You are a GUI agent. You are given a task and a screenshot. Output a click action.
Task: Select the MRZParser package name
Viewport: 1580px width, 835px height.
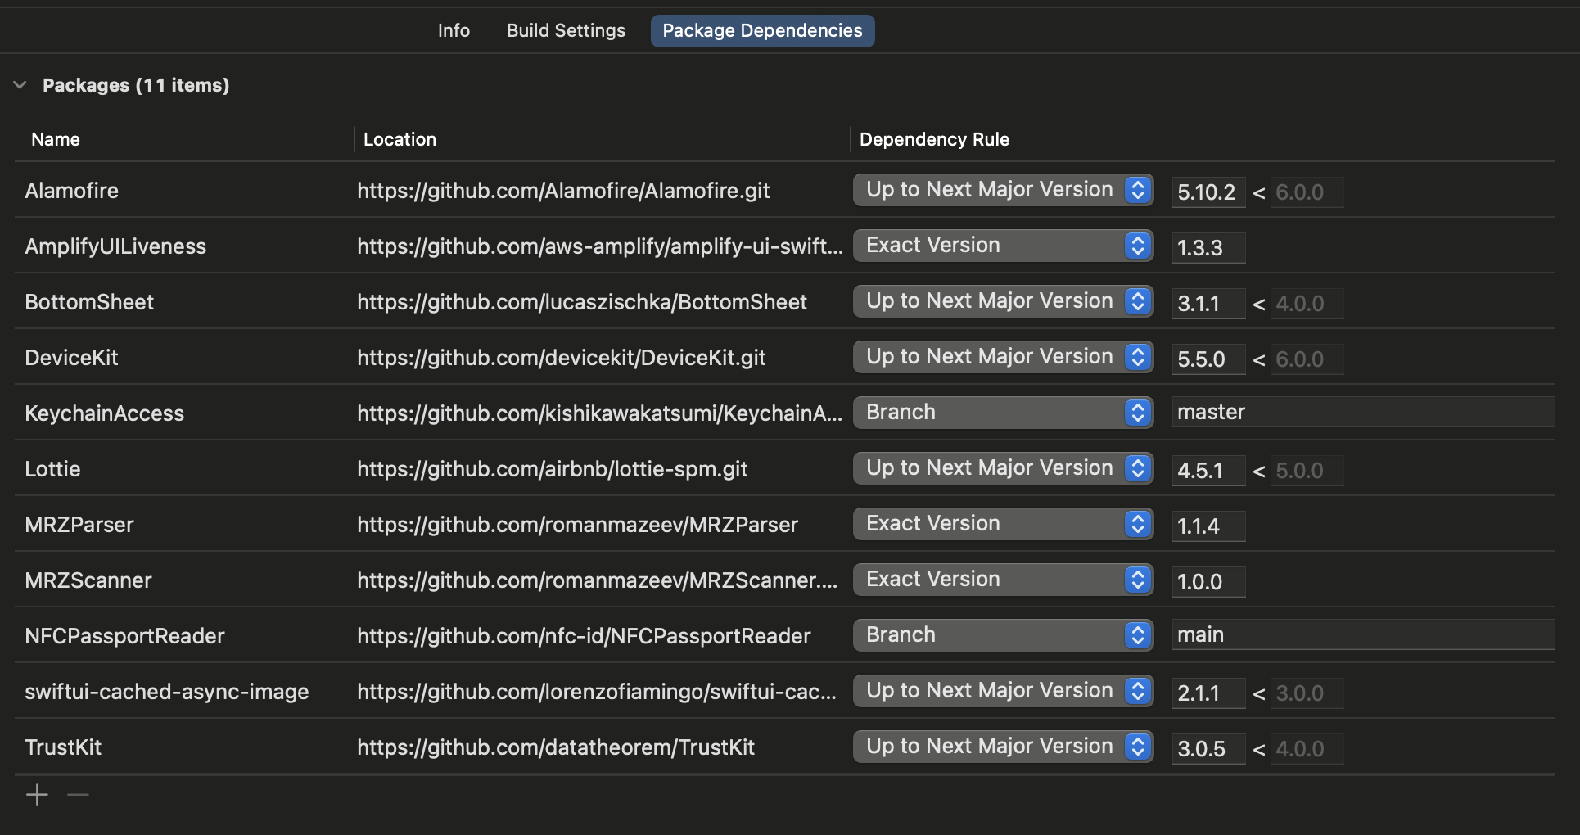point(79,525)
